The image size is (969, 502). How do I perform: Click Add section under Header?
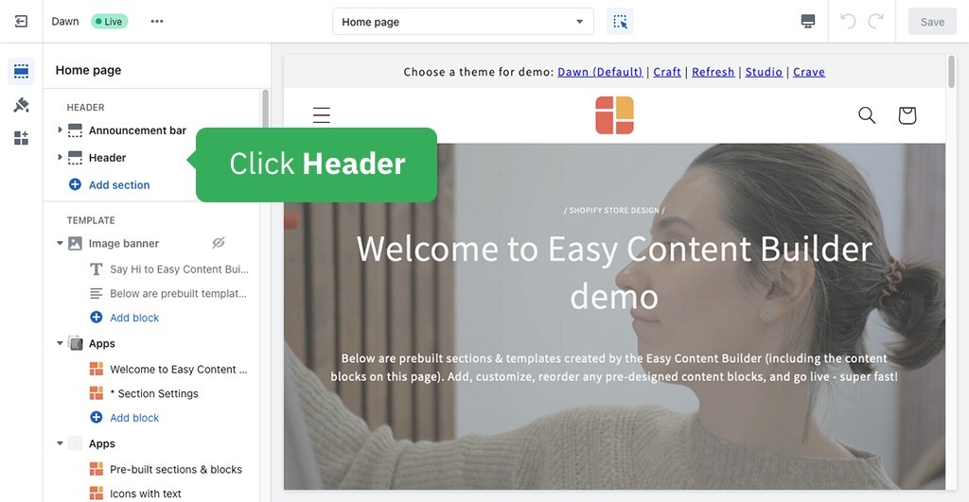[x=118, y=185]
